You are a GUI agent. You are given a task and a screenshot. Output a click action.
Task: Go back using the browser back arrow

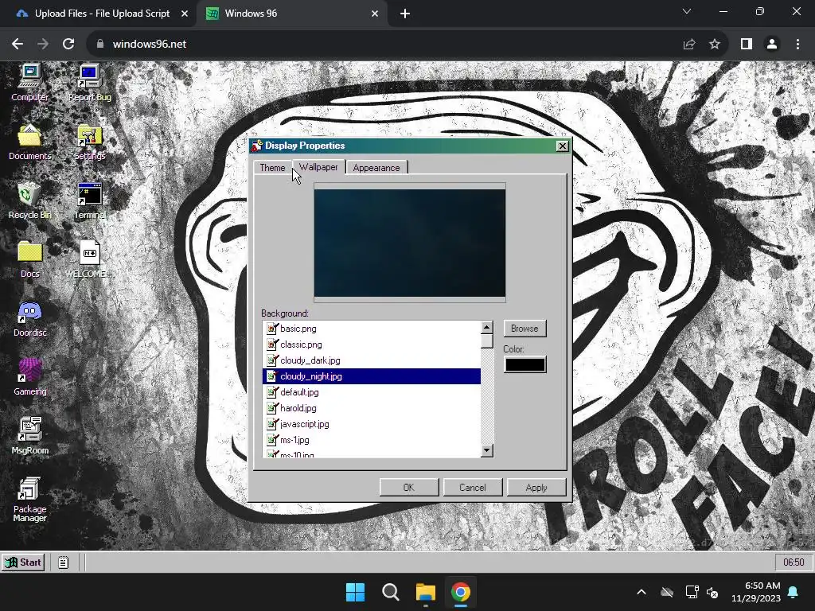click(x=18, y=45)
